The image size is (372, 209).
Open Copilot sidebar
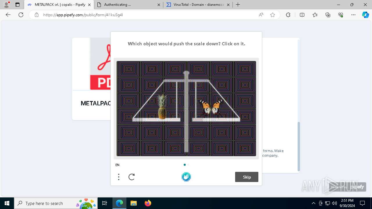366,15
